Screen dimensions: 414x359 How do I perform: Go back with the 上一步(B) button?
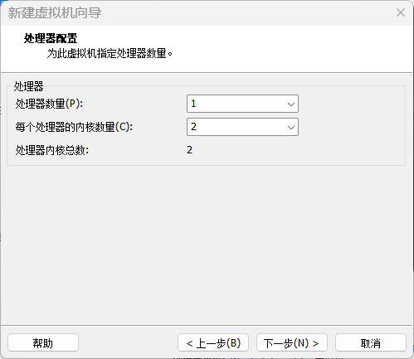coord(213,342)
